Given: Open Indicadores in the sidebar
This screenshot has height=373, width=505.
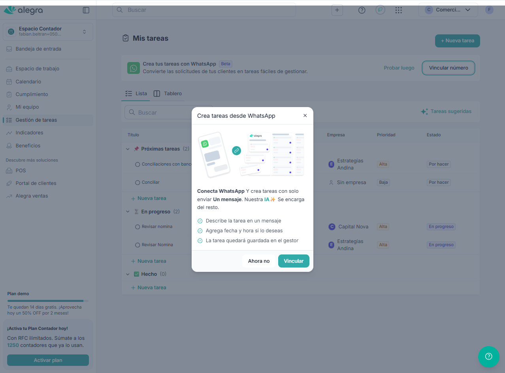Looking at the screenshot, I should [29, 133].
